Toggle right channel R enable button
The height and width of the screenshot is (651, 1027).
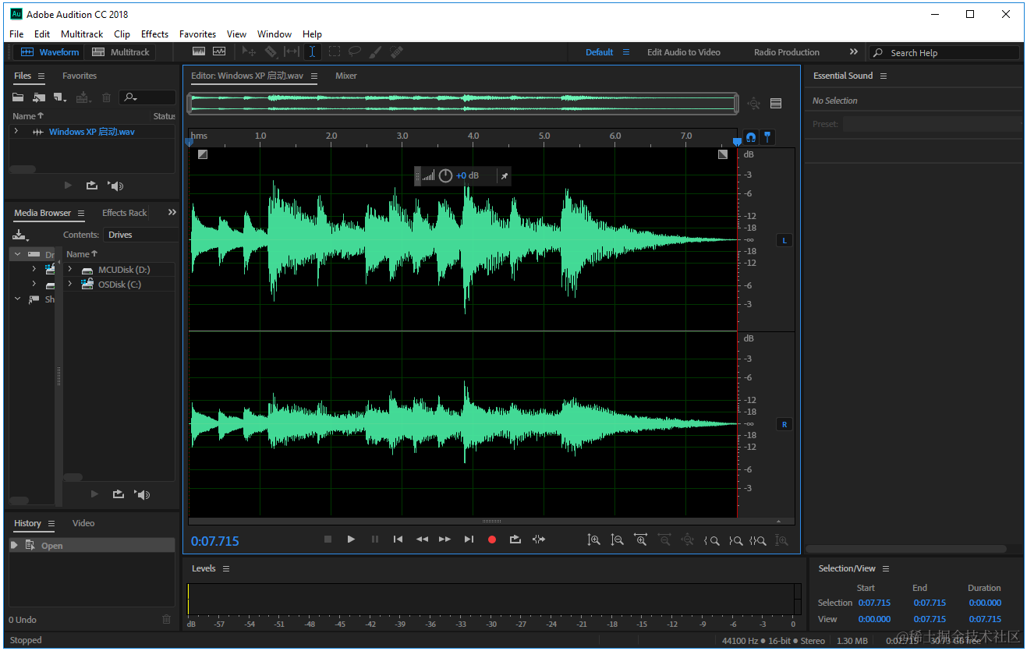tap(784, 424)
